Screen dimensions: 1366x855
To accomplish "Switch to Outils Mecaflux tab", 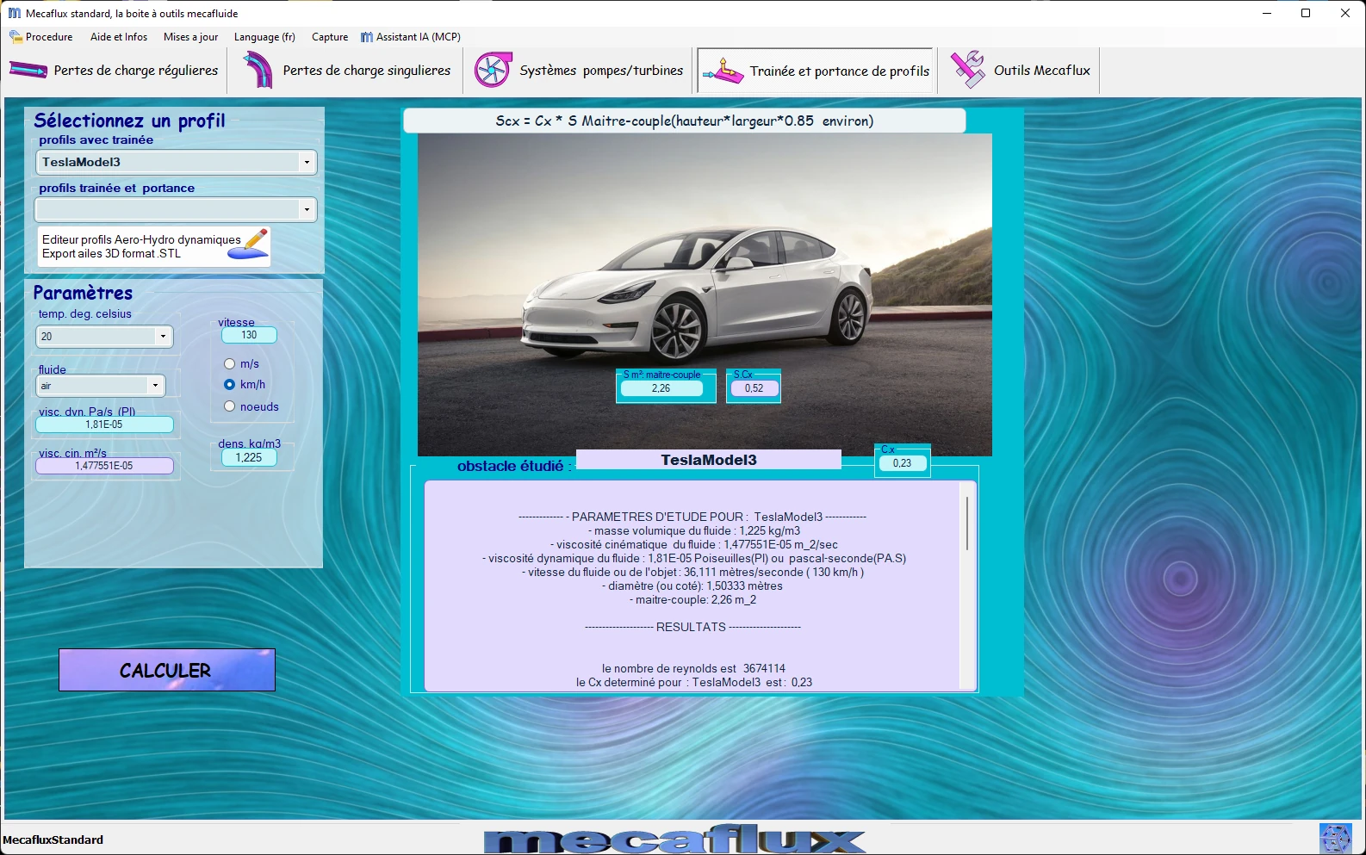I will click(1020, 71).
